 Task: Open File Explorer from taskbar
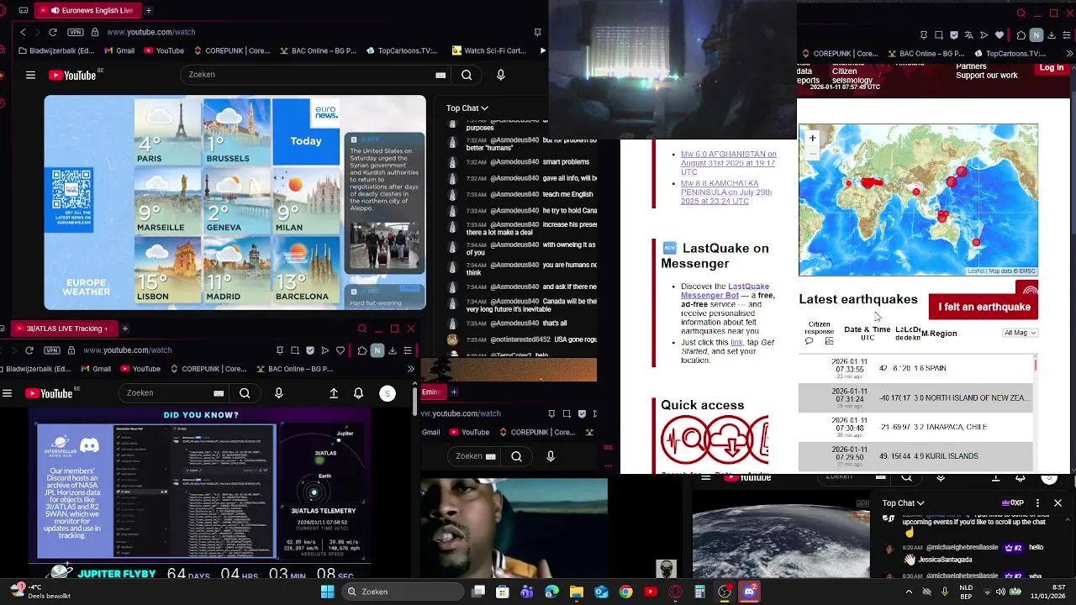point(576,592)
